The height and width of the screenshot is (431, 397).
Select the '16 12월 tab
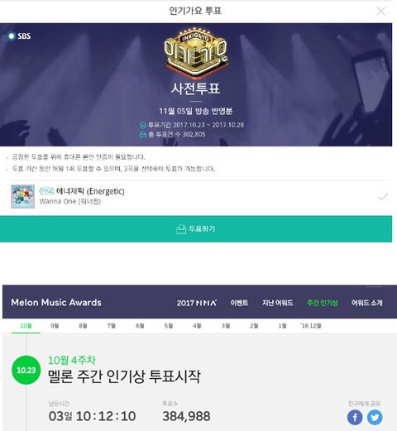311,326
